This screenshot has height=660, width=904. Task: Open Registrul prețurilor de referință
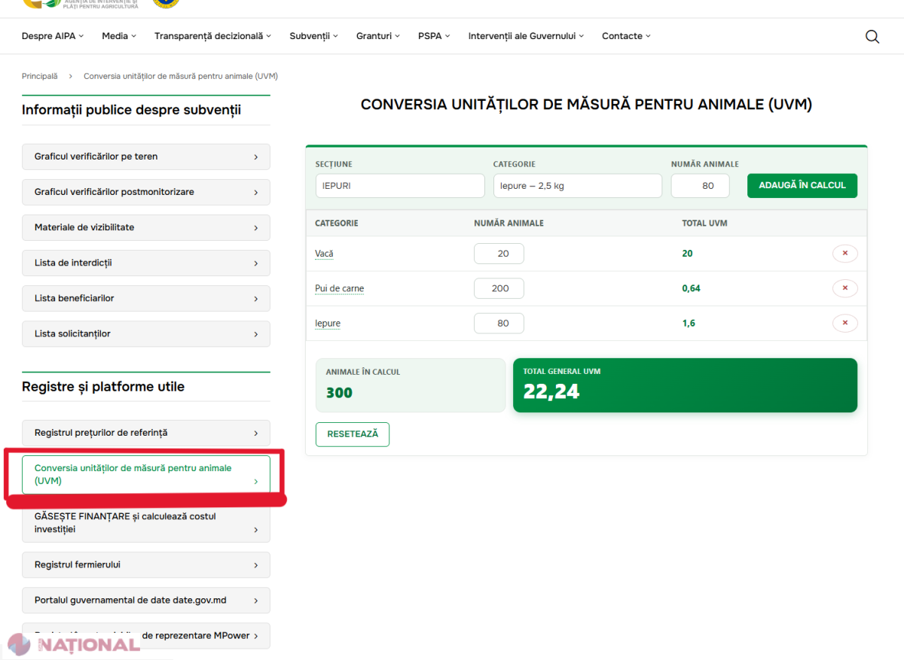coord(146,433)
